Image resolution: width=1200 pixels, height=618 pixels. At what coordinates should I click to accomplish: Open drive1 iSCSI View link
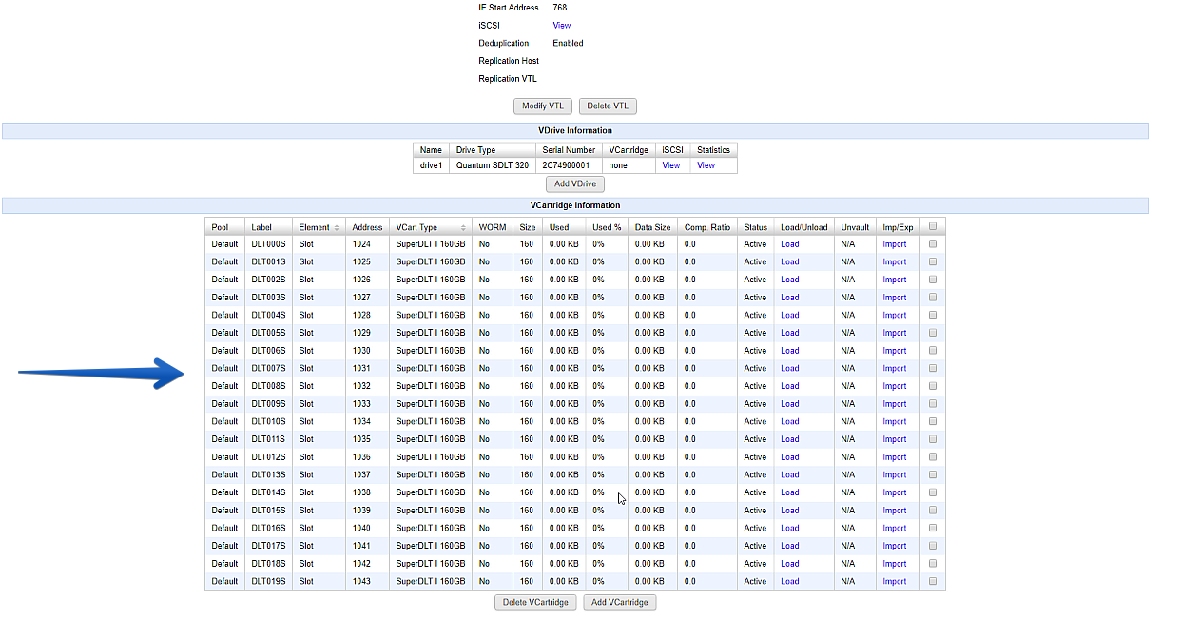(x=671, y=165)
